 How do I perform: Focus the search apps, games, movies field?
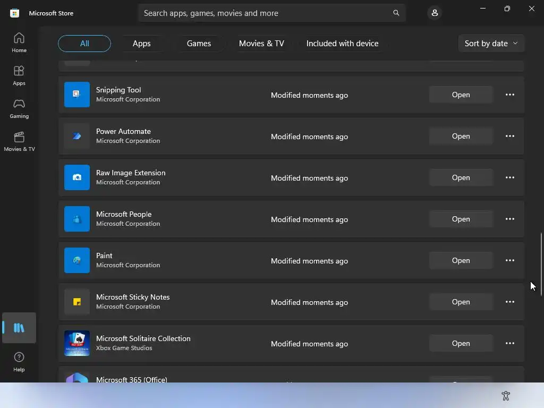271,13
